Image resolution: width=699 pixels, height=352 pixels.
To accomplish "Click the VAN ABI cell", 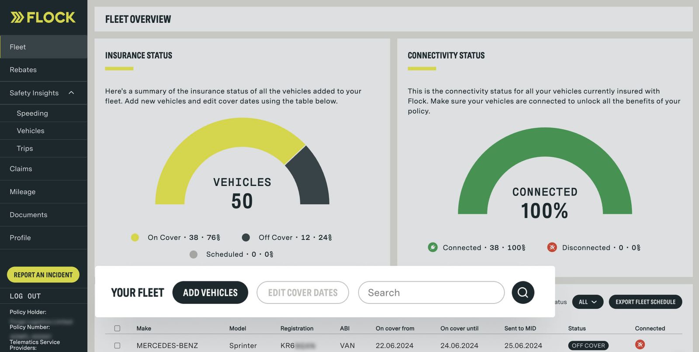I will (347, 345).
